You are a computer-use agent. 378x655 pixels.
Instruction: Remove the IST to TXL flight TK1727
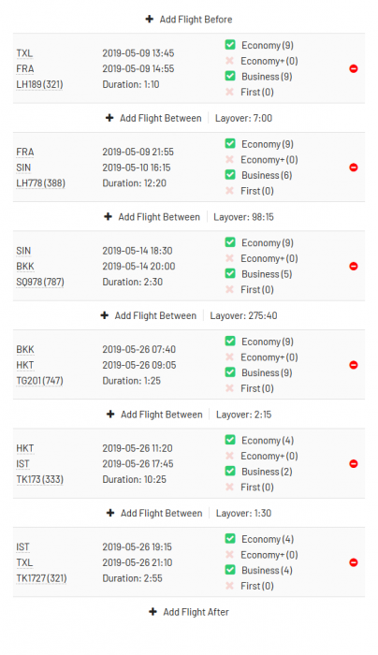[x=354, y=562]
